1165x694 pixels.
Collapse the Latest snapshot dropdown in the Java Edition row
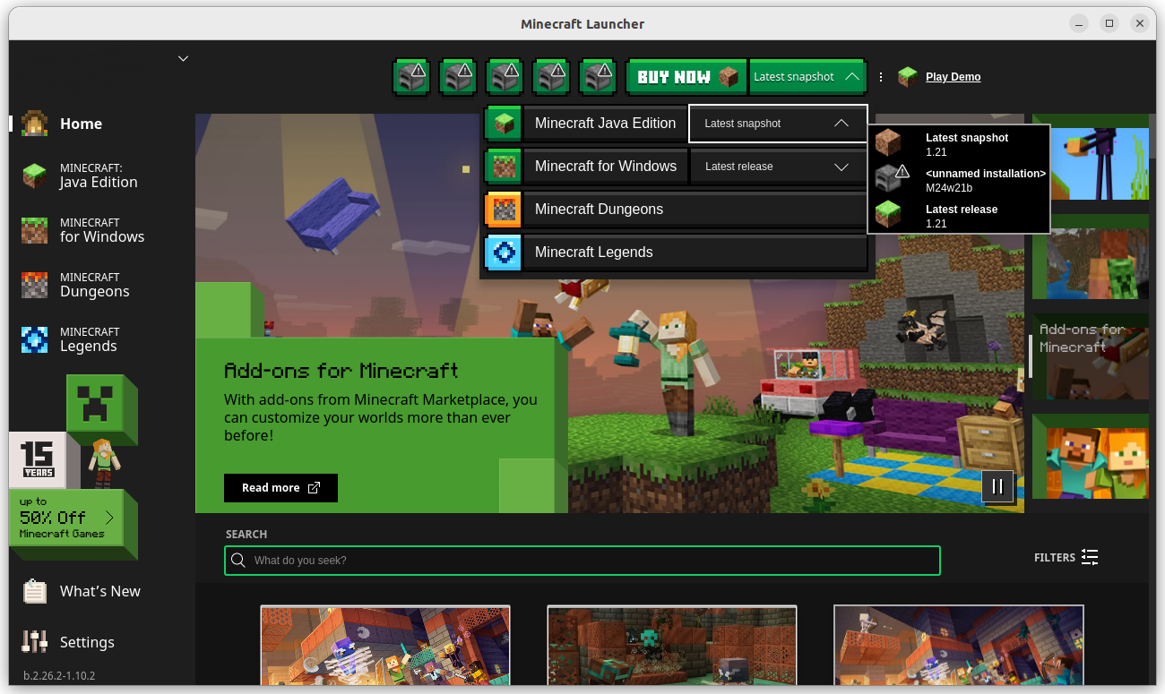(778, 124)
